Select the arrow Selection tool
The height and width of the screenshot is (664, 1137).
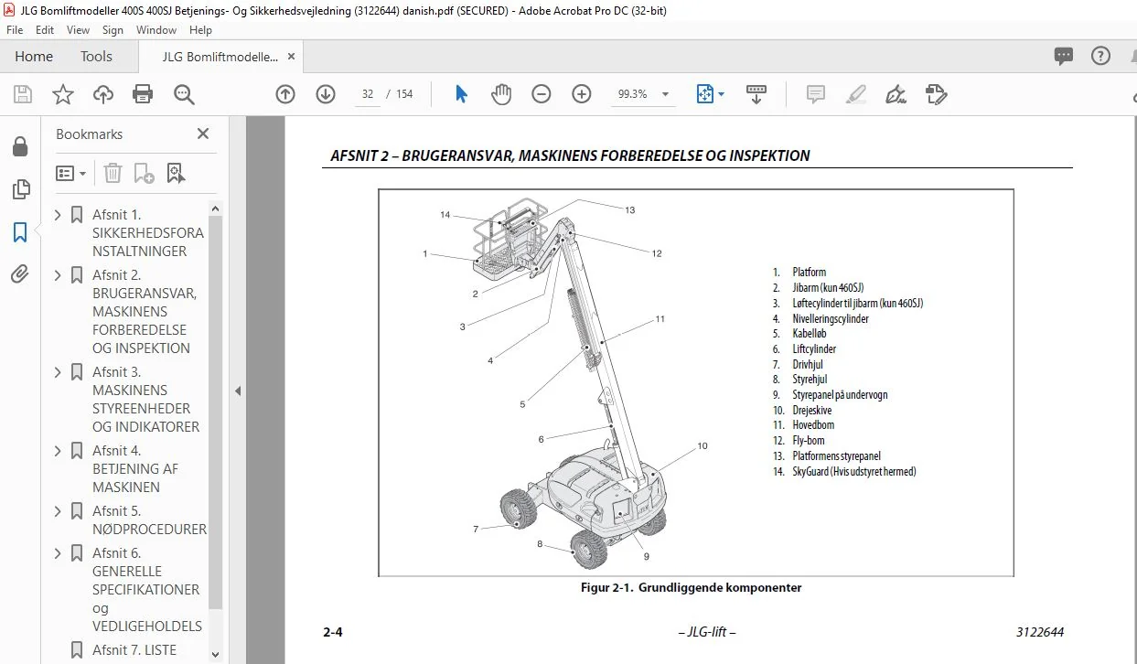[461, 94]
